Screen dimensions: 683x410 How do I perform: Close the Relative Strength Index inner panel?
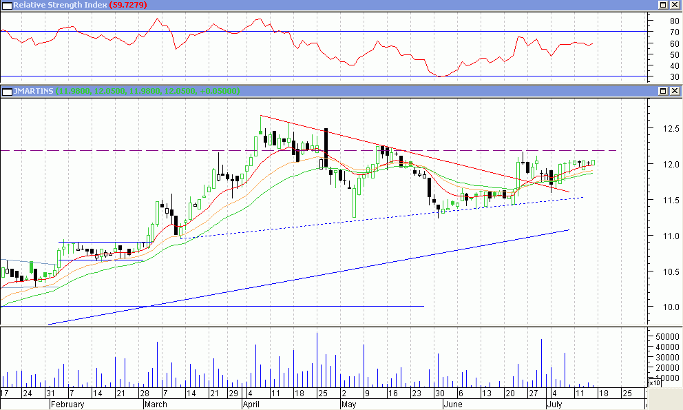pyautogui.click(x=674, y=5)
